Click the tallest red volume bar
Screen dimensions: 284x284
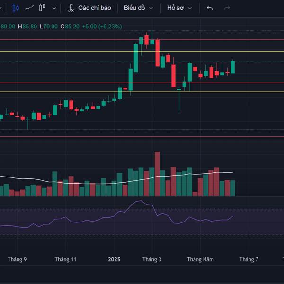pos(157,174)
